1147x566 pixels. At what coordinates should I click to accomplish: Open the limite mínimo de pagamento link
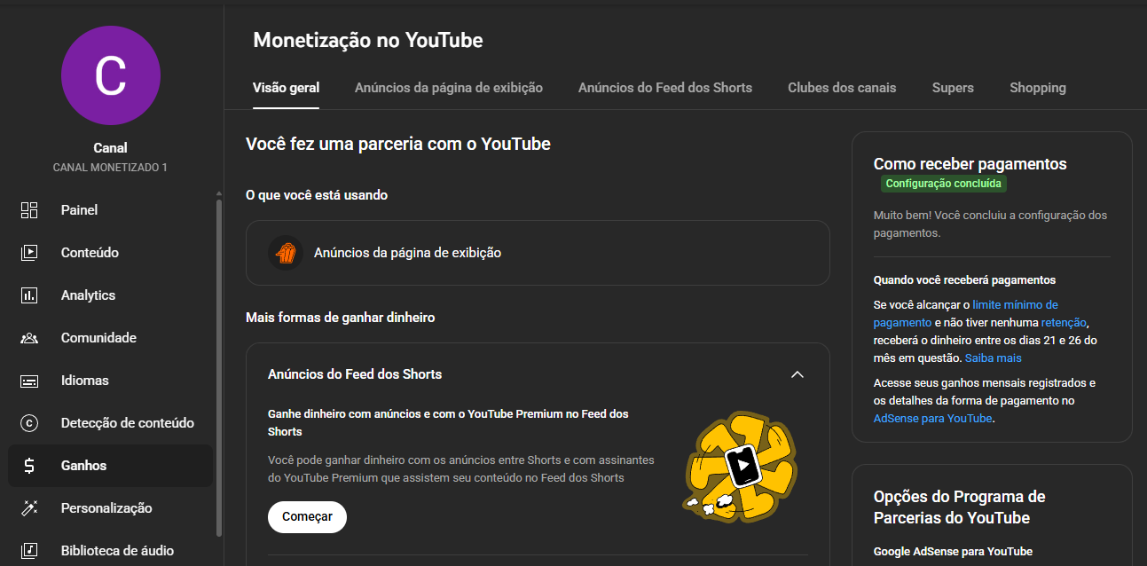click(966, 313)
